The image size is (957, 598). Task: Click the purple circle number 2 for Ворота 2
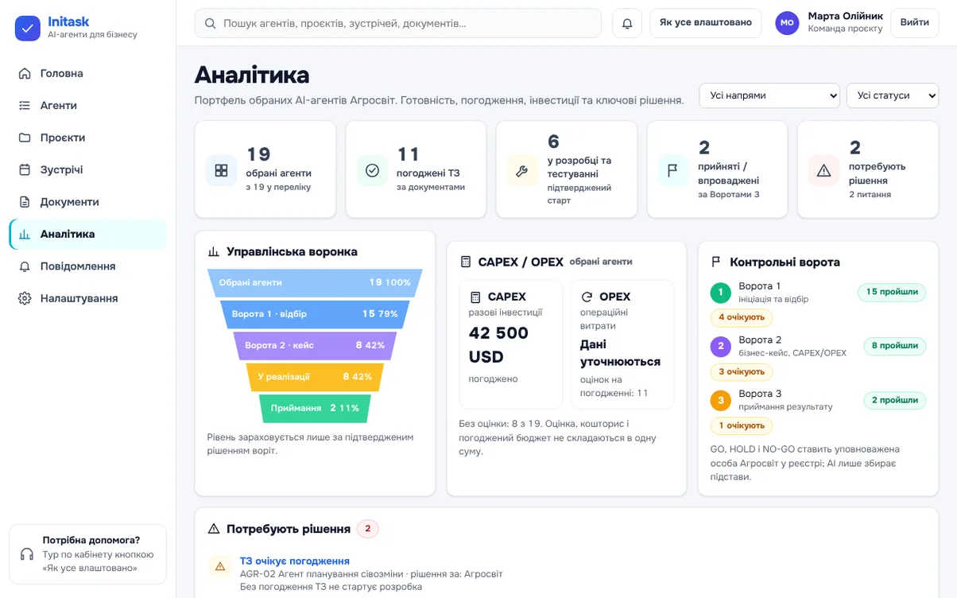pos(721,346)
